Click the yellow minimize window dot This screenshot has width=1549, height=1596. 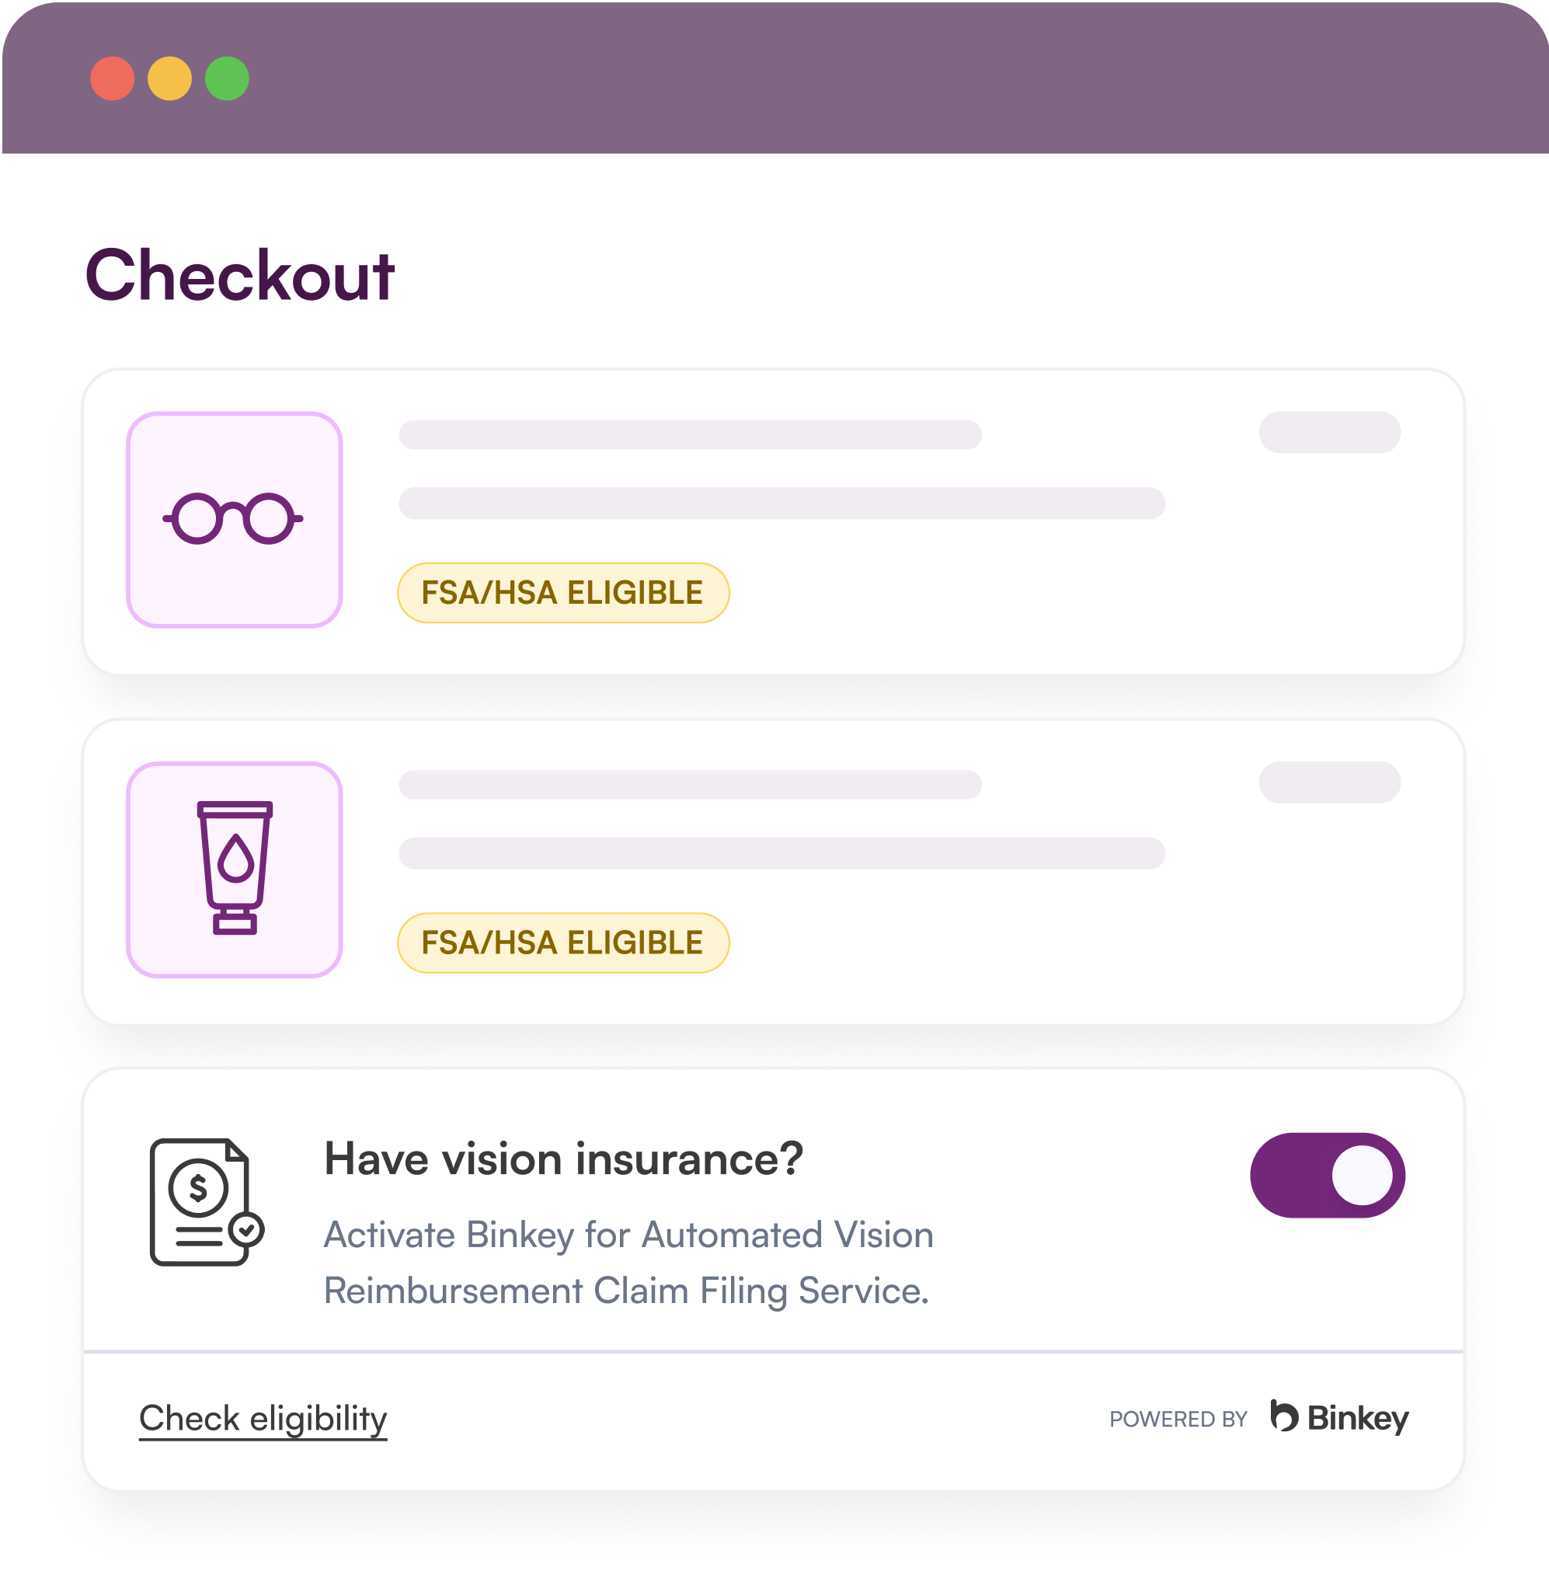pos(169,79)
